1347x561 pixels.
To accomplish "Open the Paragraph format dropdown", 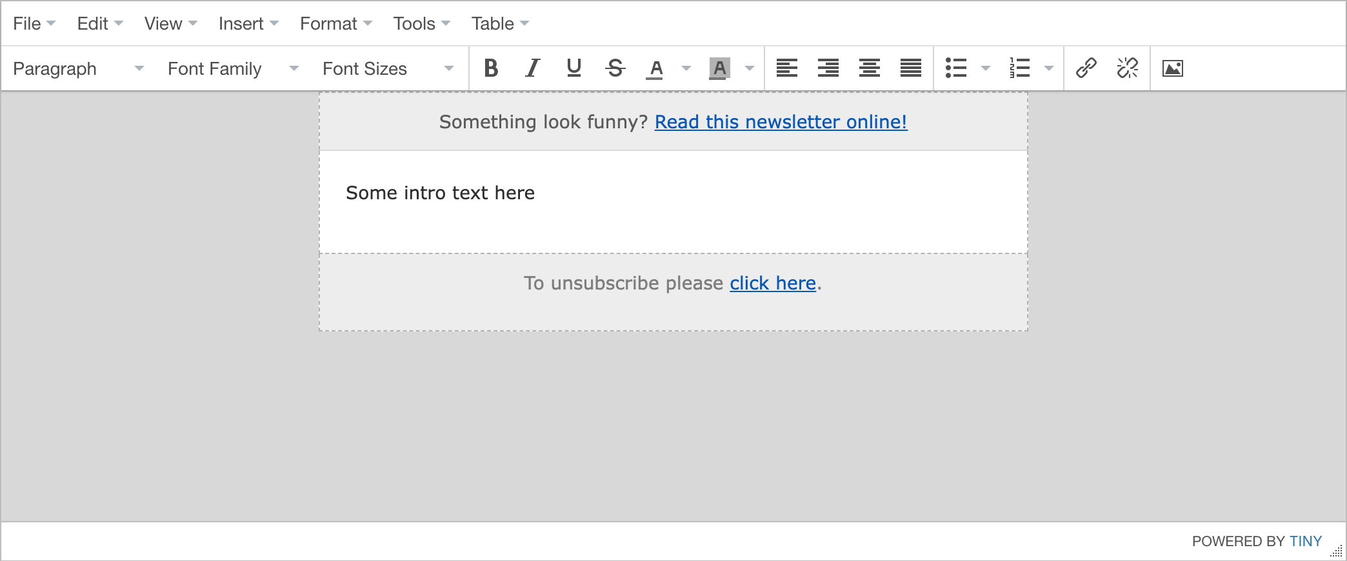I will pos(78,68).
